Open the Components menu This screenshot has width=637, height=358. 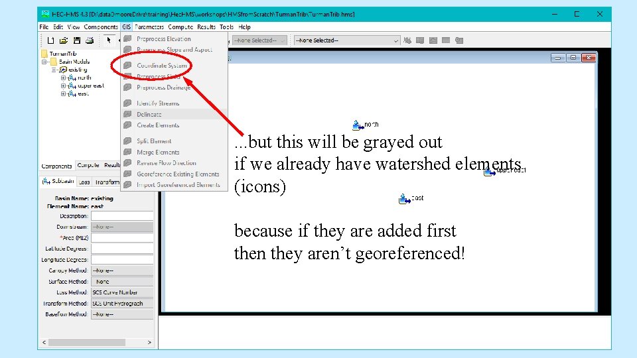101,27
